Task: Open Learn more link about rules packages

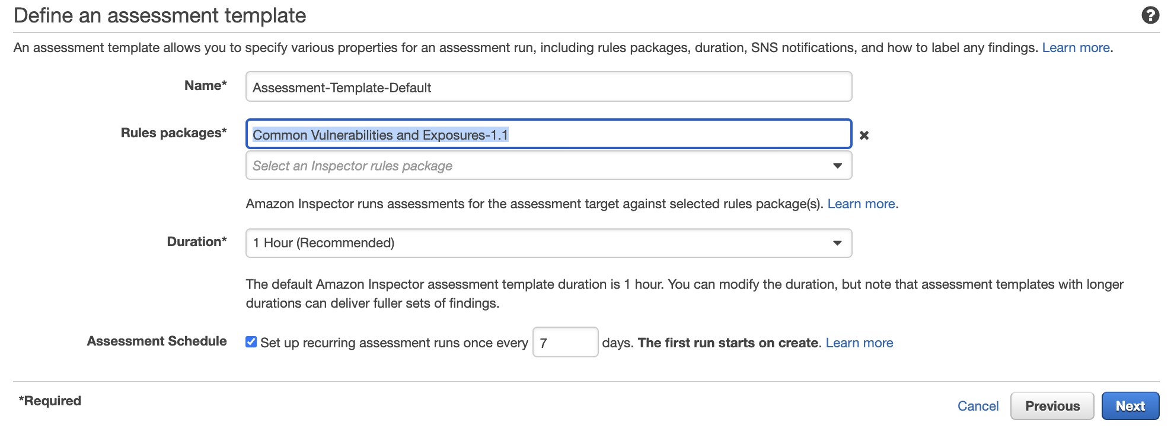Action: tap(861, 204)
